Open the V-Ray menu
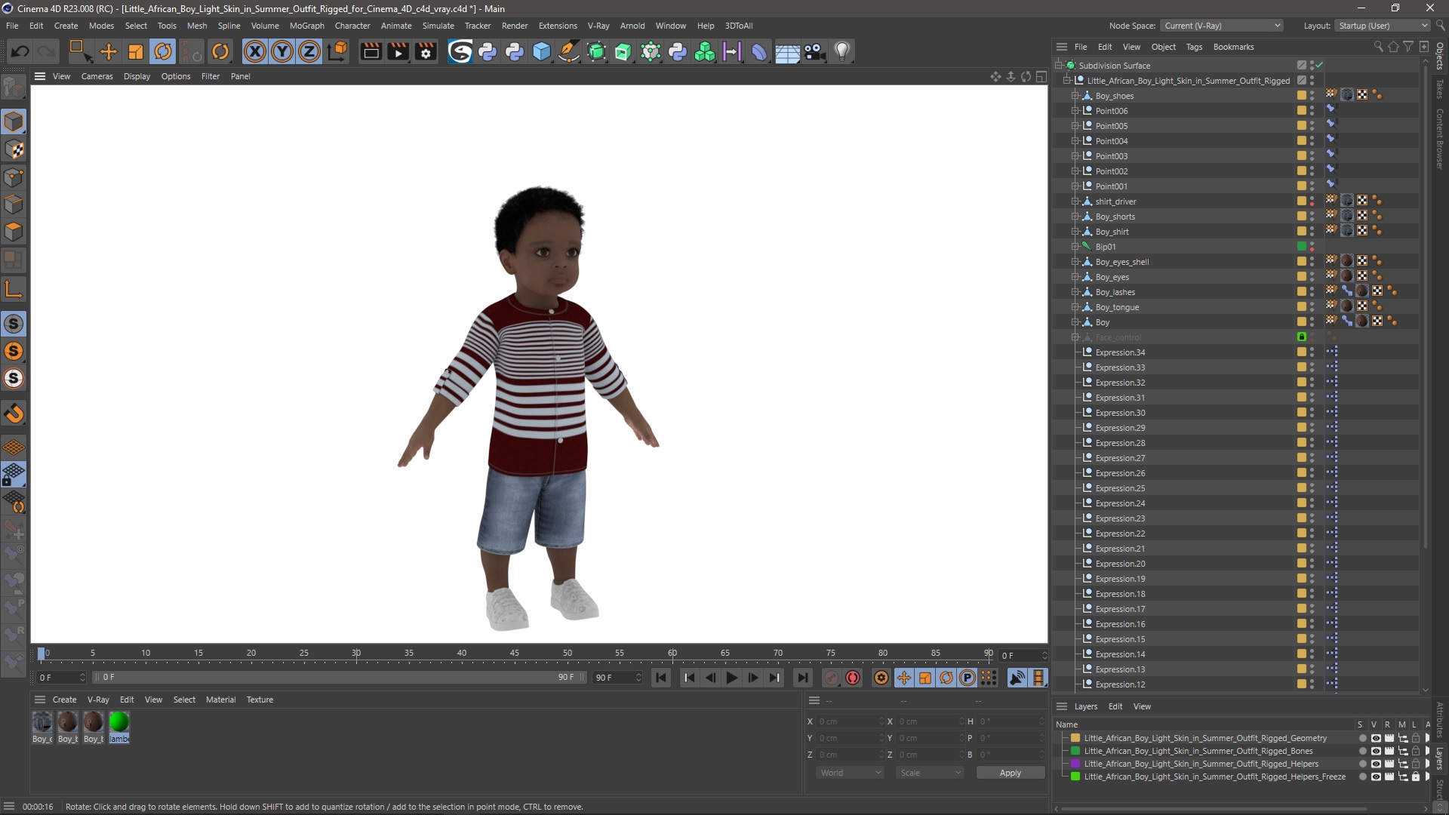Image resolution: width=1449 pixels, height=815 pixels. point(598,26)
